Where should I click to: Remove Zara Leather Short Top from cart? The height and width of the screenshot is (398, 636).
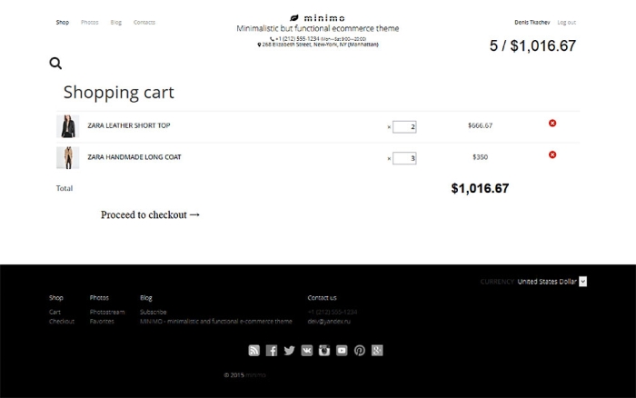point(552,124)
